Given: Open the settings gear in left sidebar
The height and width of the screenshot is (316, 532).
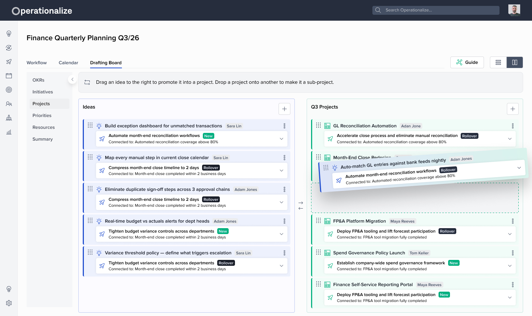Looking at the screenshot, I should [9, 303].
